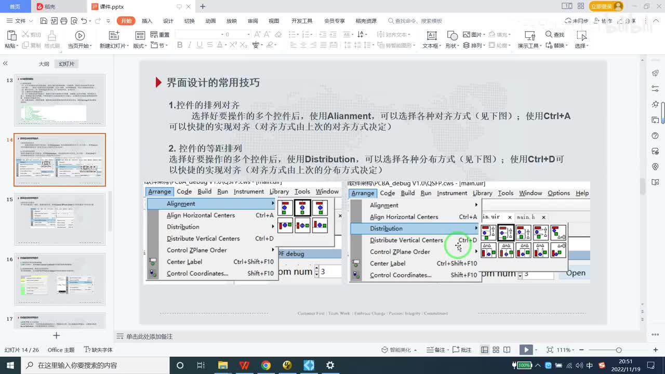Open Windows Settings gear in taskbar

click(x=330, y=365)
